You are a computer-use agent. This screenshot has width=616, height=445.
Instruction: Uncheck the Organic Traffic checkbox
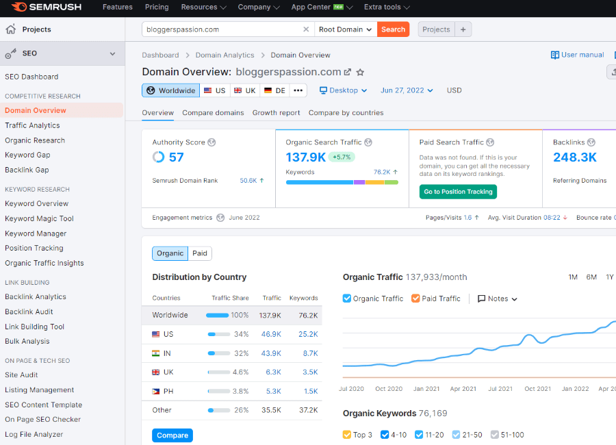pos(347,298)
